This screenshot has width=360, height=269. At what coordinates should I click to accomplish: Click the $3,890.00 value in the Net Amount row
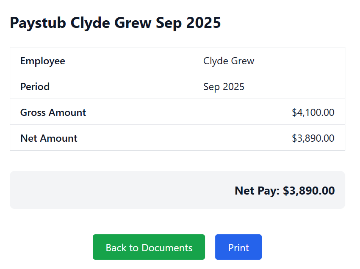click(x=313, y=138)
